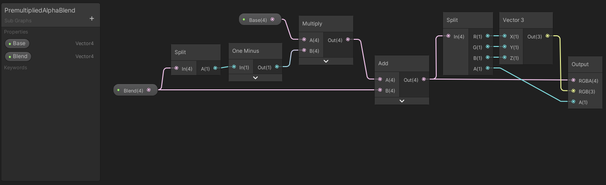Click Output node A(1) input port
606x185 pixels.
(x=573, y=102)
